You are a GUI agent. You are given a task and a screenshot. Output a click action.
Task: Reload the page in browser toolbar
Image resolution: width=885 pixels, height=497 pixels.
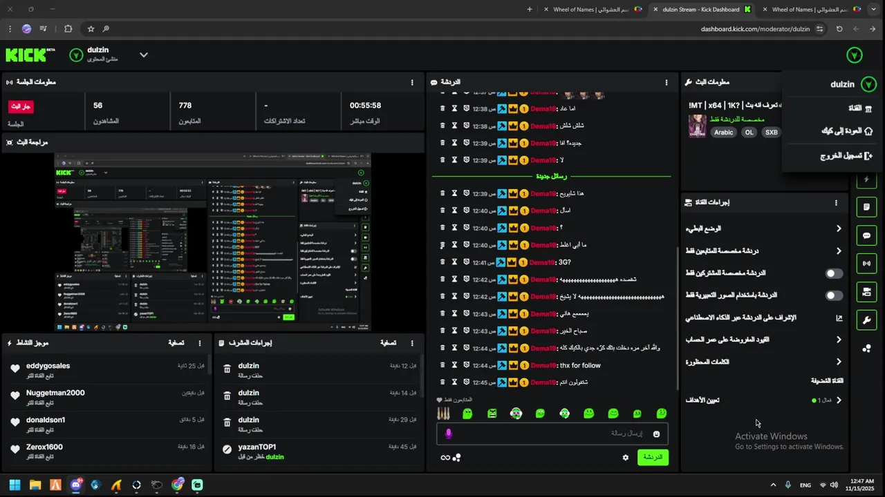click(x=839, y=29)
